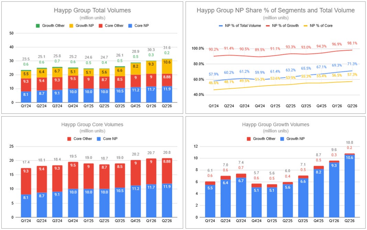Click the '31.6' total label in Total Volumes chart
367x230 pixels.
tap(167, 48)
